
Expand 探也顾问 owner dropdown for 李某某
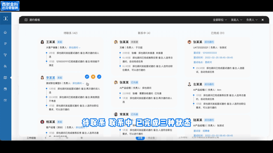click(x=78, y=83)
